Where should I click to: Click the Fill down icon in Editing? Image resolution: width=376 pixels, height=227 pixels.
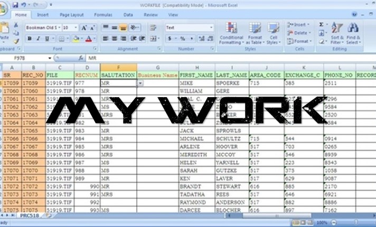point(321,33)
